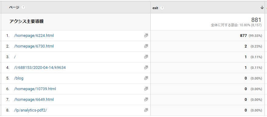Click external link icon for /homepage/6649.html
Image resolution: width=267 pixels, height=117 pixels.
(x=146, y=99)
